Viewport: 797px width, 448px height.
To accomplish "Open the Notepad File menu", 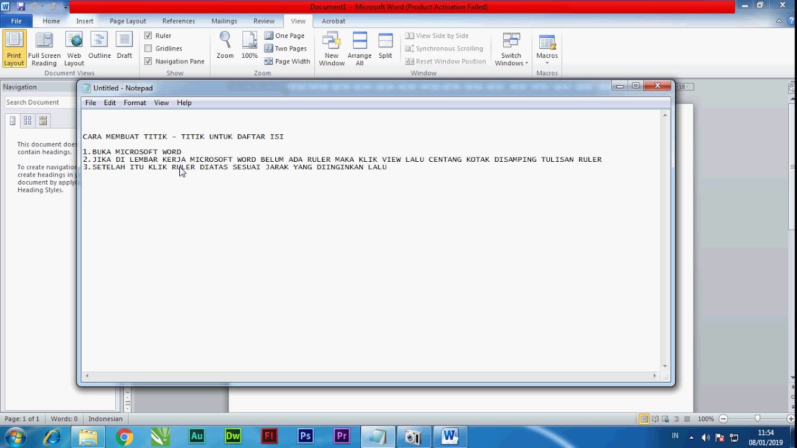I will pos(90,103).
